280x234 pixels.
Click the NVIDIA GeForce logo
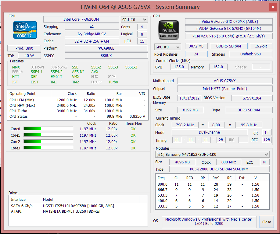(169, 30)
